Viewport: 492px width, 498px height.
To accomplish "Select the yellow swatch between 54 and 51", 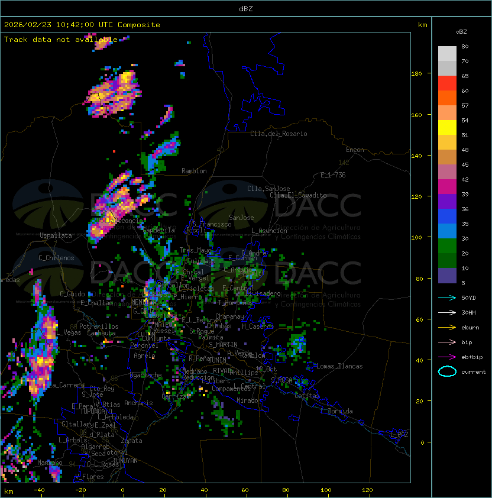I will pos(447,128).
